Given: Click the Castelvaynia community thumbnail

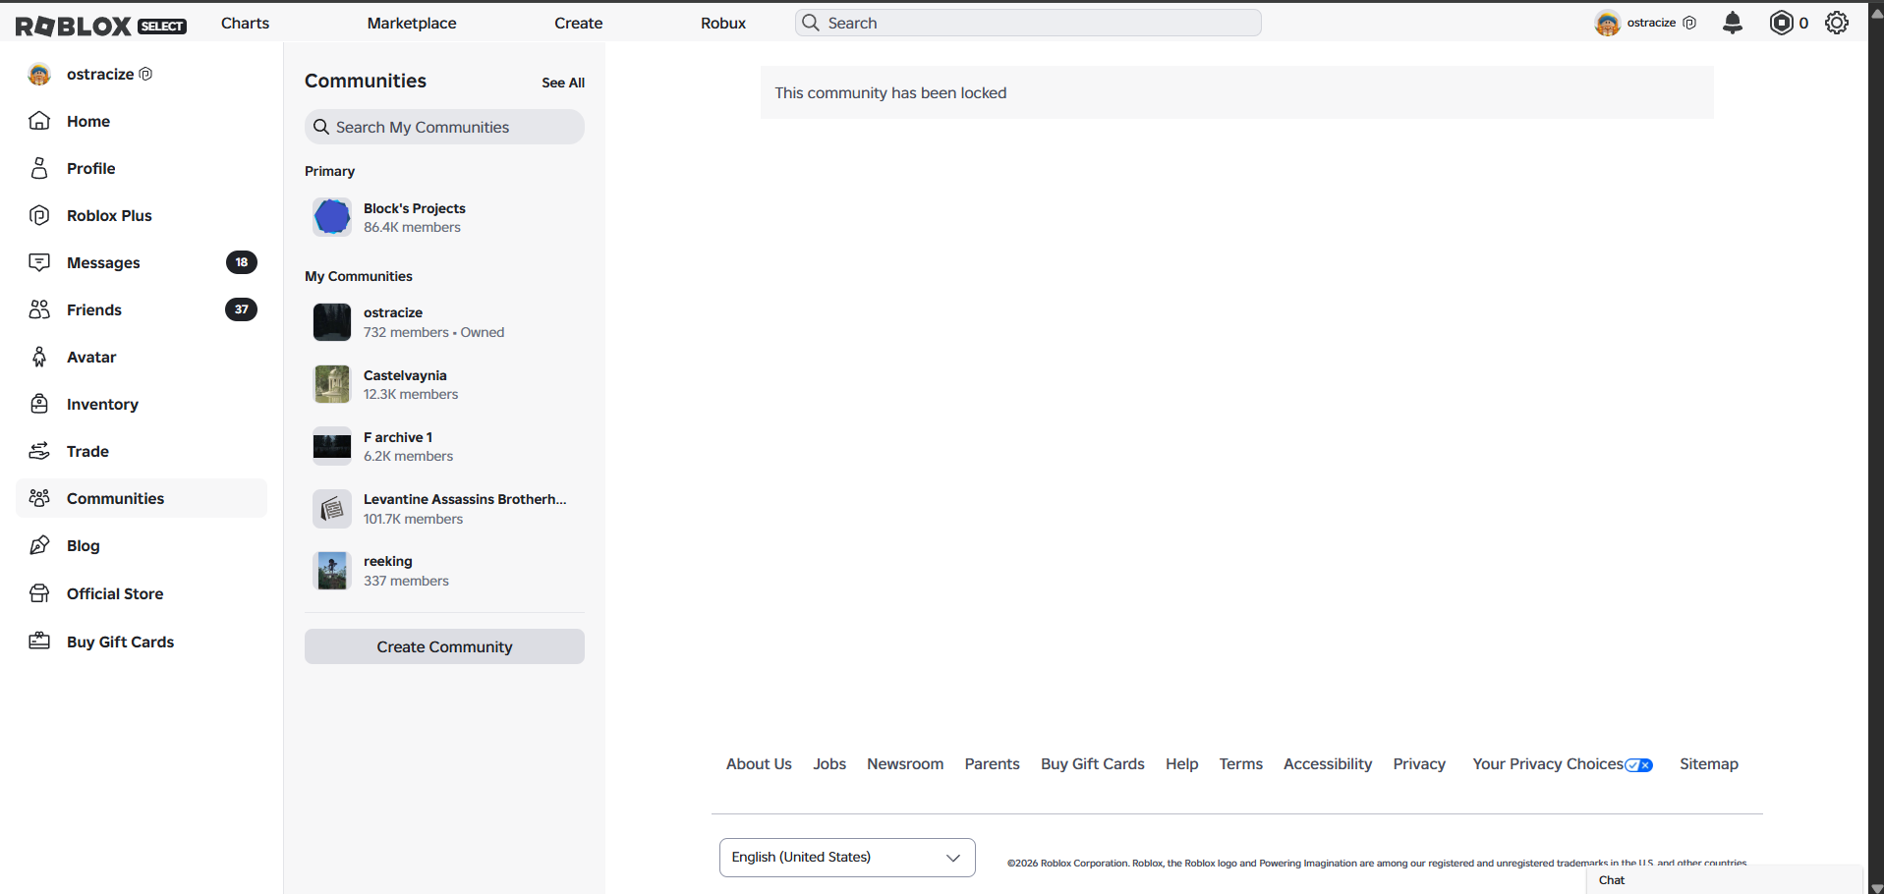Looking at the screenshot, I should point(332,384).
